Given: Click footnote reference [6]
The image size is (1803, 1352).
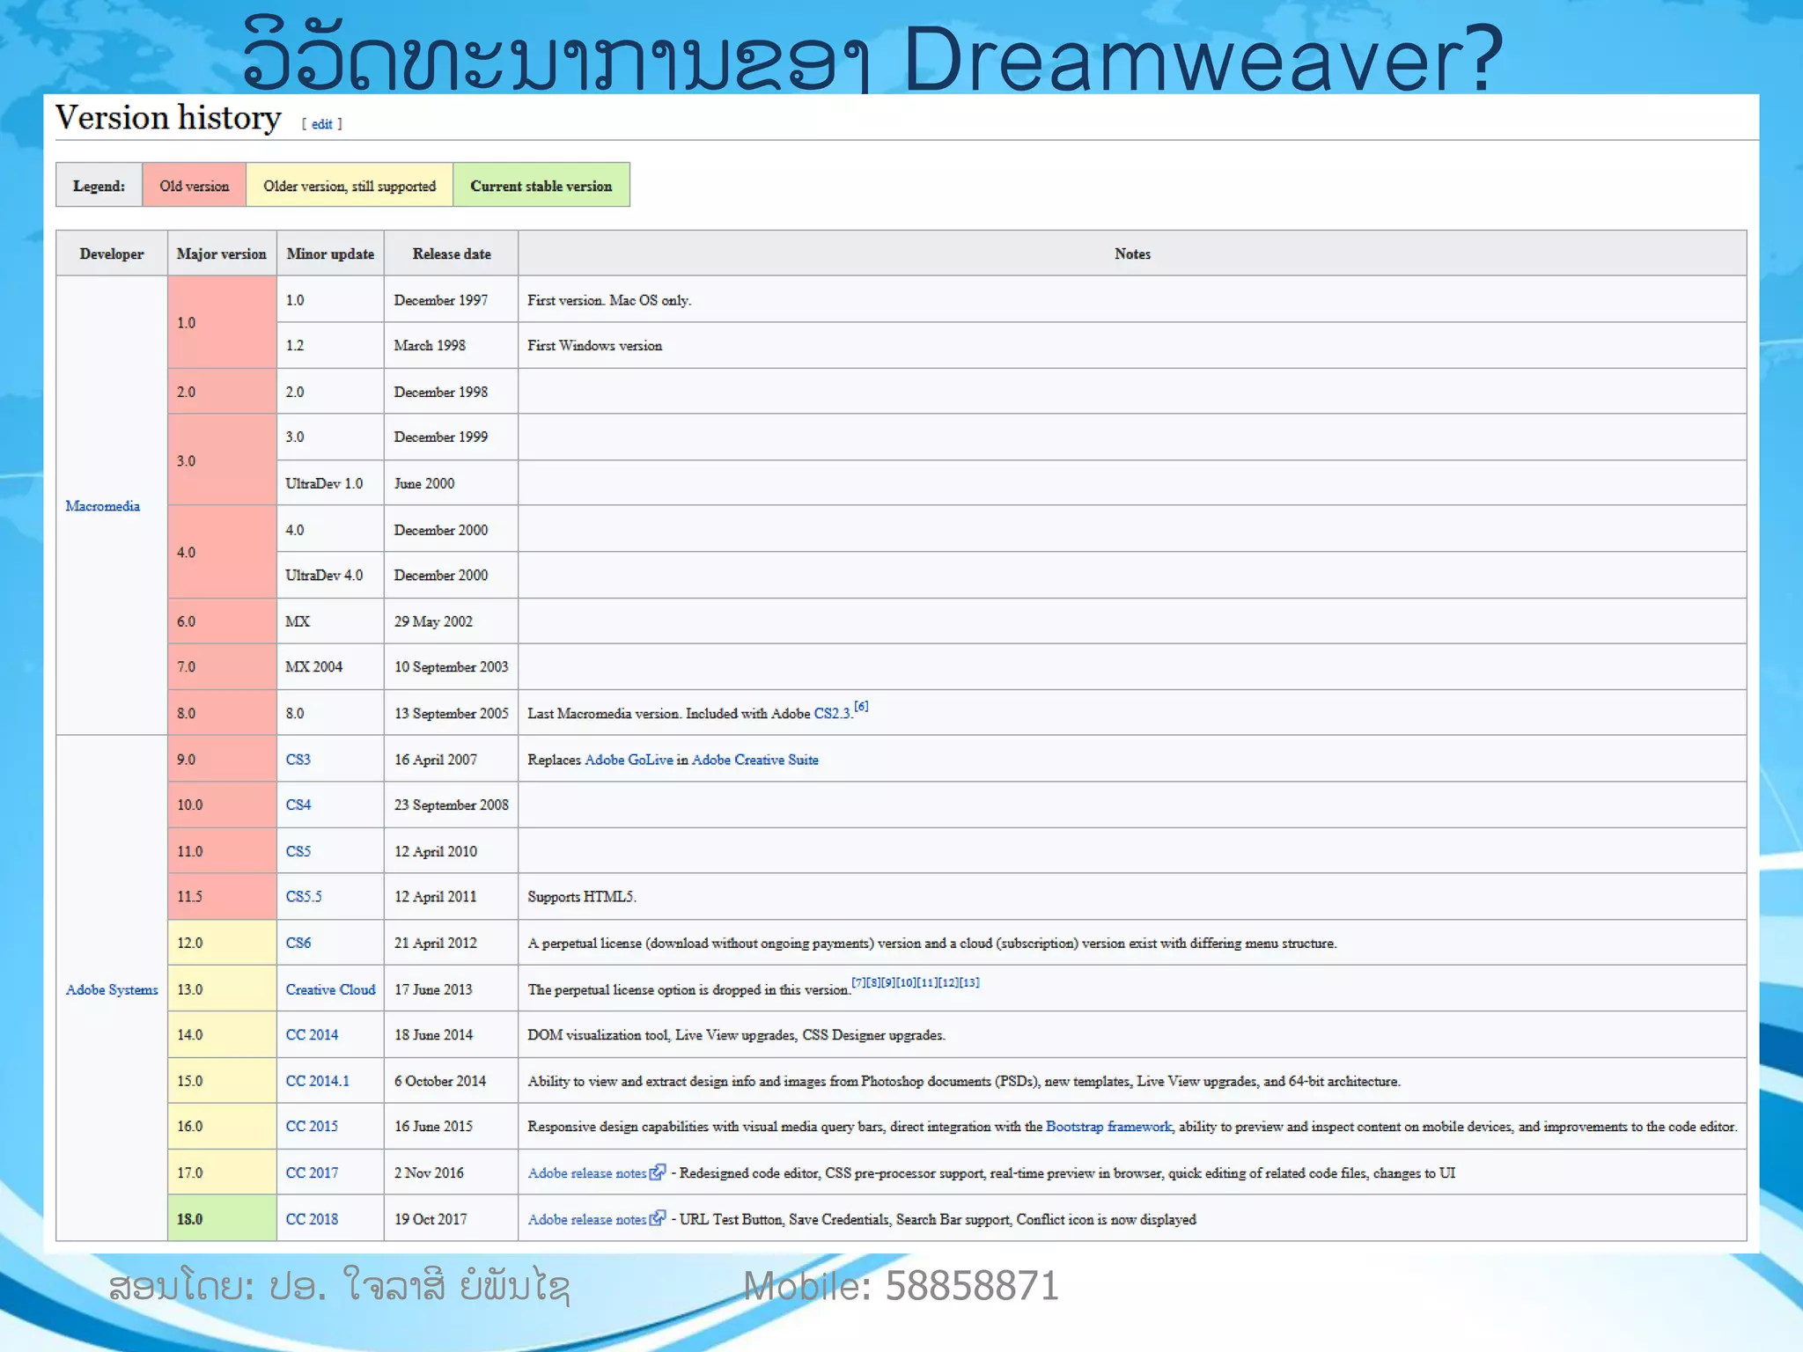Looking at the screenshot, I should [861, 706].
